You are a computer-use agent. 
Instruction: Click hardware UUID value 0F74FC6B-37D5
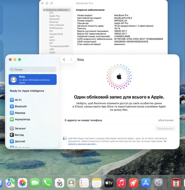click(x=139, y=39)
